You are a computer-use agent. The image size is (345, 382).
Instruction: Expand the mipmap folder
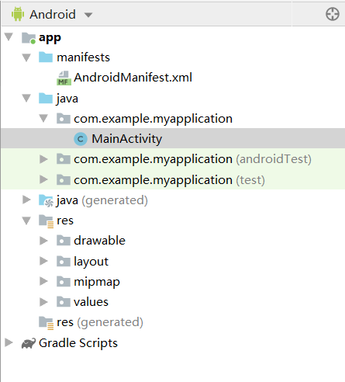point(43,281)
